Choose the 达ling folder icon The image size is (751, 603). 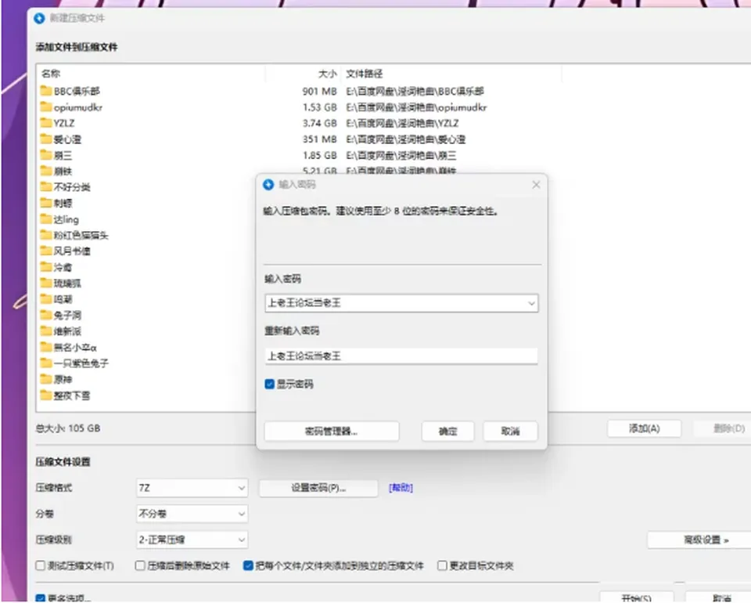pos(46,219)
